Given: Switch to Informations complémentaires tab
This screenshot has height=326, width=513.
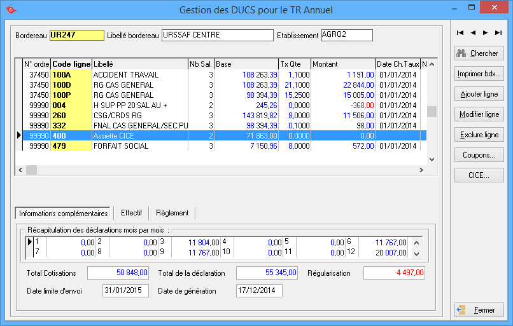Looking at the screenshot, I should point(63,214).
